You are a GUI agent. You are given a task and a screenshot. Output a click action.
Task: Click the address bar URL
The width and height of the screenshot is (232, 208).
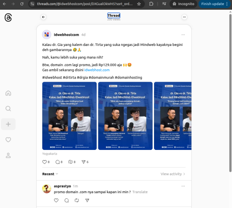tap(85, 4)
